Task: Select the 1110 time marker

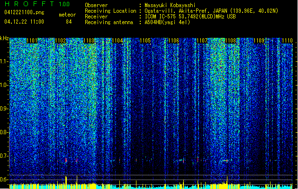Action: click(287, 41)
